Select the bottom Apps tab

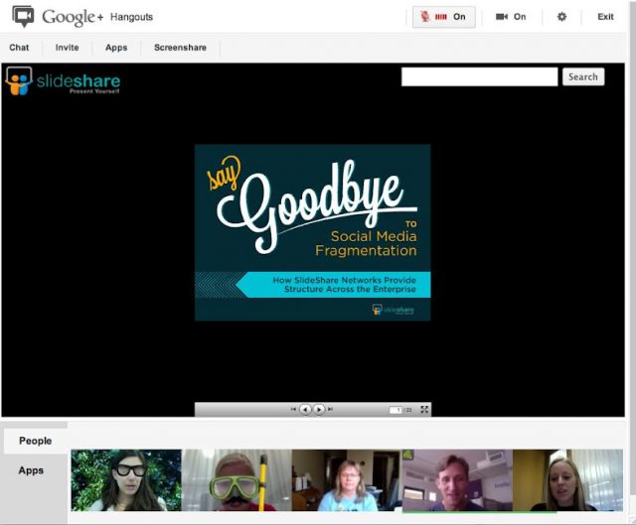[x=31, y=470]
